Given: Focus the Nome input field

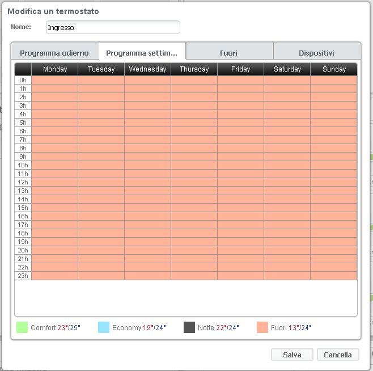Looking at the screenshot, I should coord(112,27).
